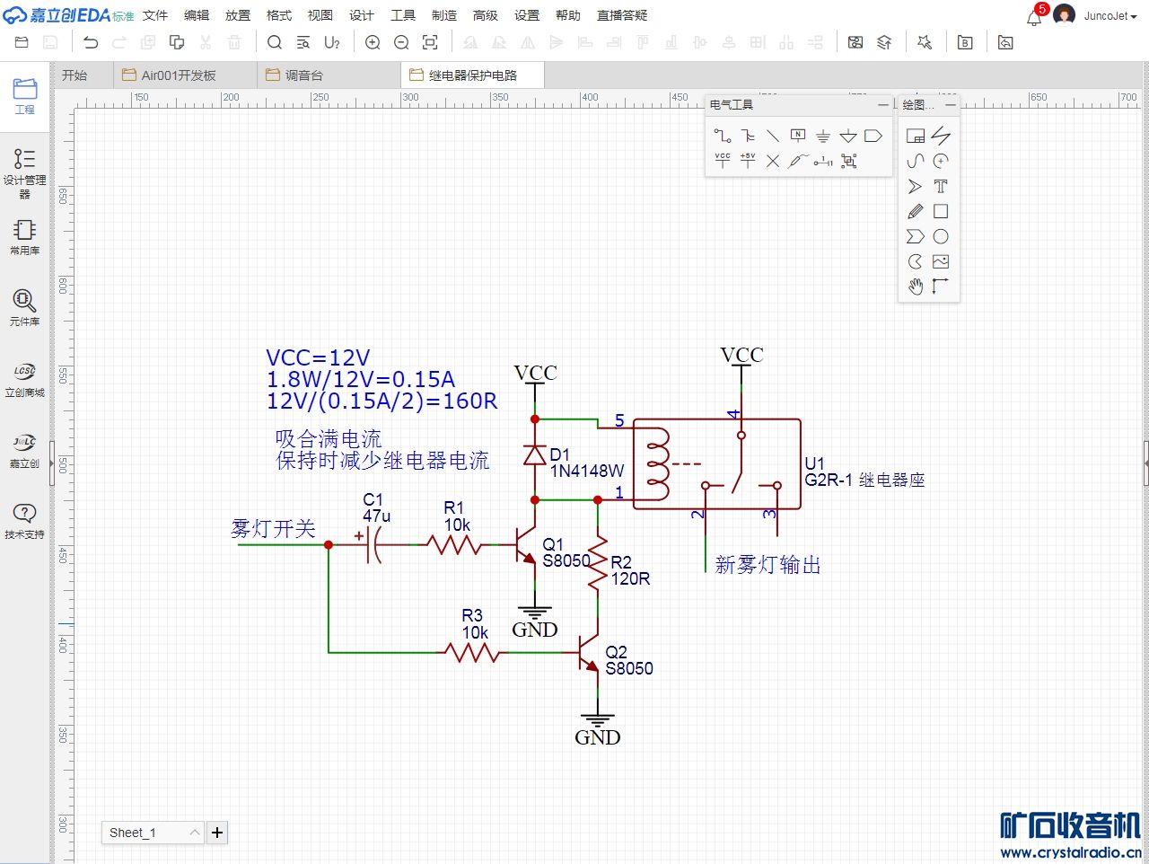Minimize the 绘图 tools panel
Image resolution: width=1149 pixels, height=864 pixels.
point(951,105)
